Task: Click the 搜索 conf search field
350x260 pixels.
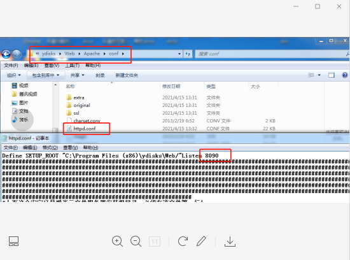Action: pyautogui.click(x=270, y=54)
